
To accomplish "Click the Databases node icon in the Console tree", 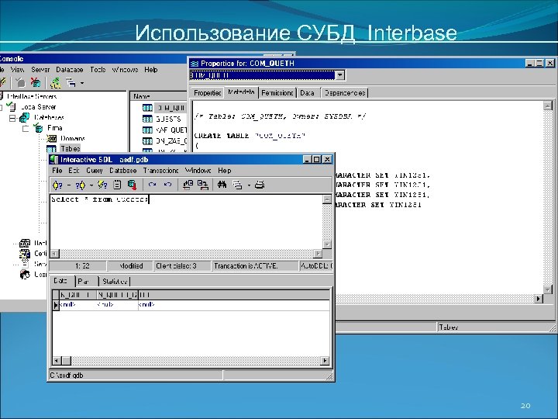I will tap(25, 117).
